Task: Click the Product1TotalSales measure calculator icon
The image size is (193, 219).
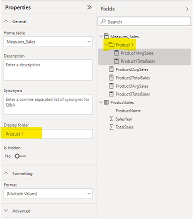Action: (x=116, y=61)
